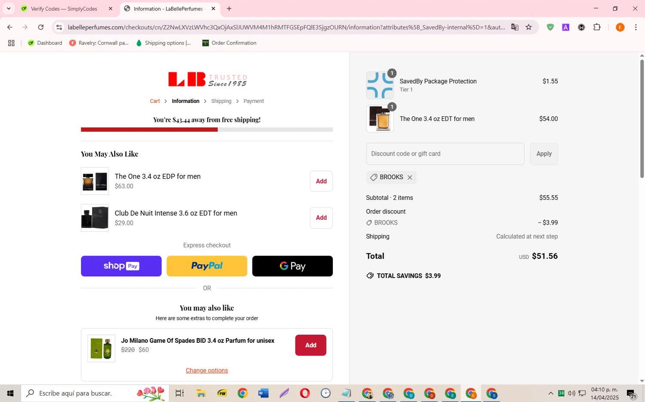Click Change options link
The image size is (645, 402).
(x=207, y=371)
